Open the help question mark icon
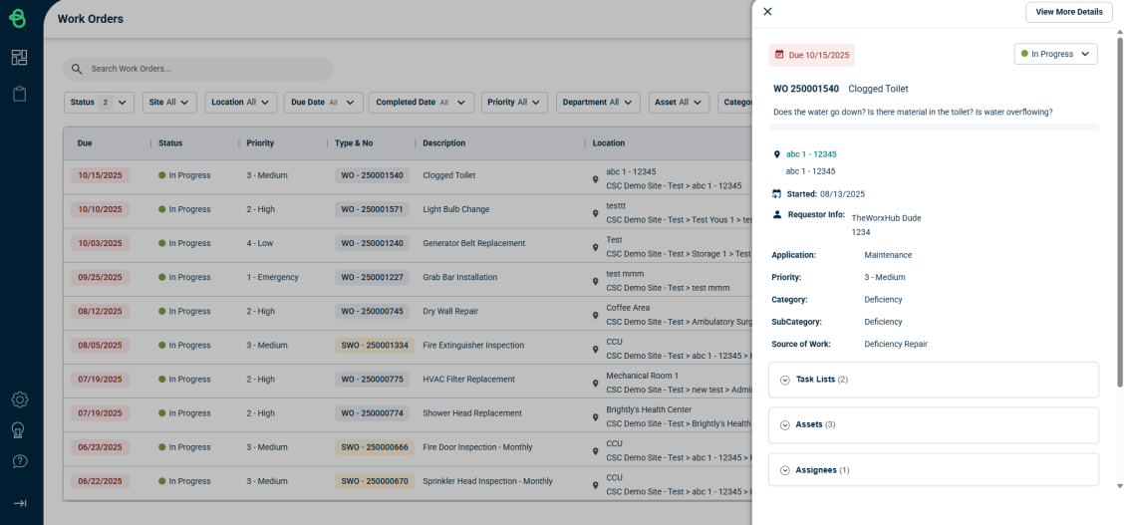Image resolution: width=1124 pixels, height=525 pixels. [x=19, y=462]
